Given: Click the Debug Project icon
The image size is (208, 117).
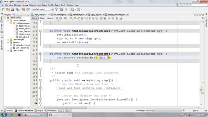Looking at the screenshot, I should coord(72,9).
